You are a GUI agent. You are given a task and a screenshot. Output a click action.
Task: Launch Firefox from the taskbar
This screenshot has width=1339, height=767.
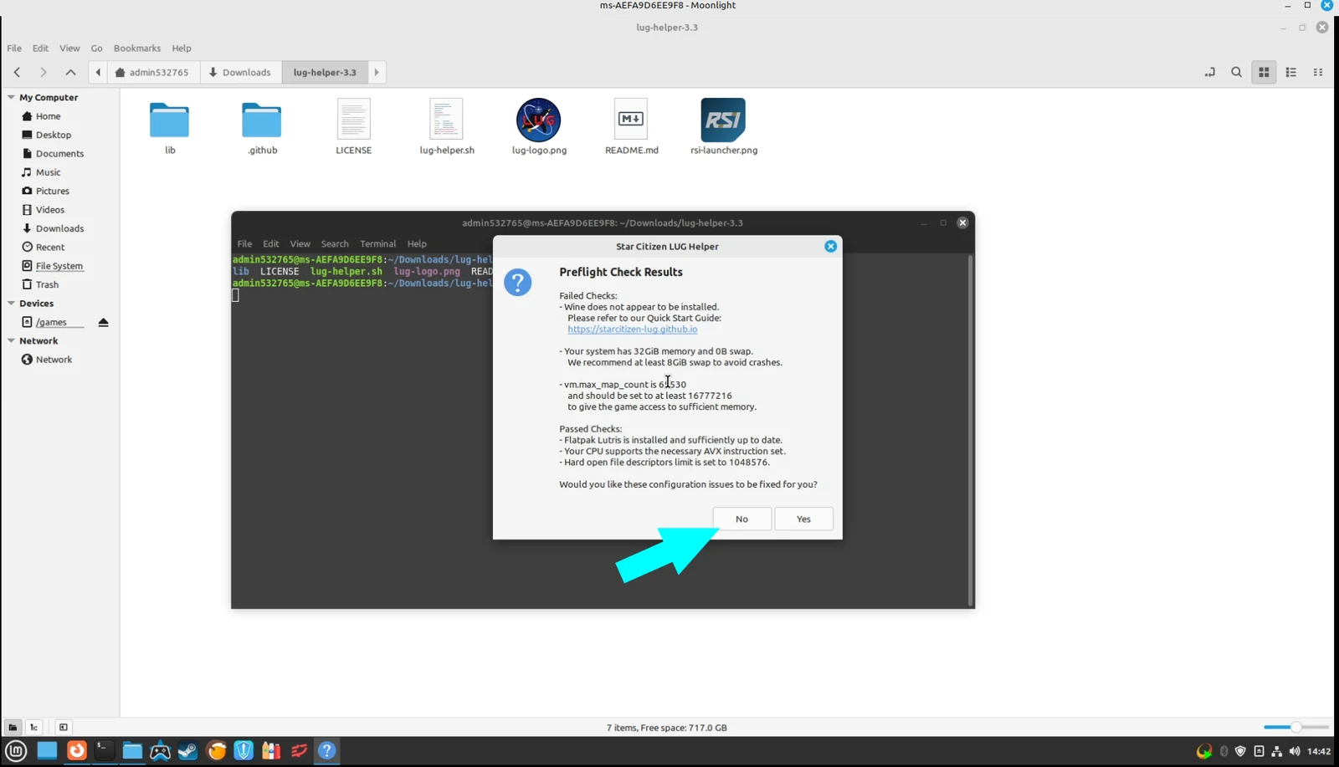[x=77, y=750]
